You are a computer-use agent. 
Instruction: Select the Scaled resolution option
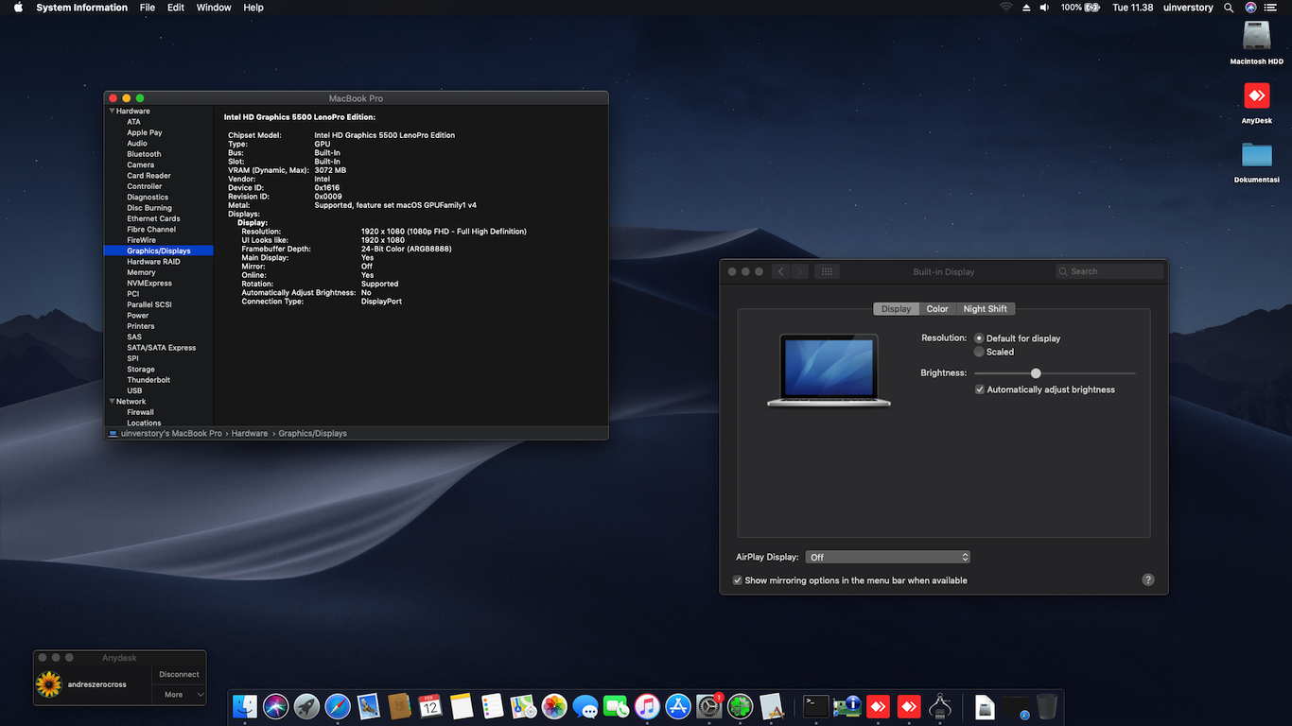point(979,352)
